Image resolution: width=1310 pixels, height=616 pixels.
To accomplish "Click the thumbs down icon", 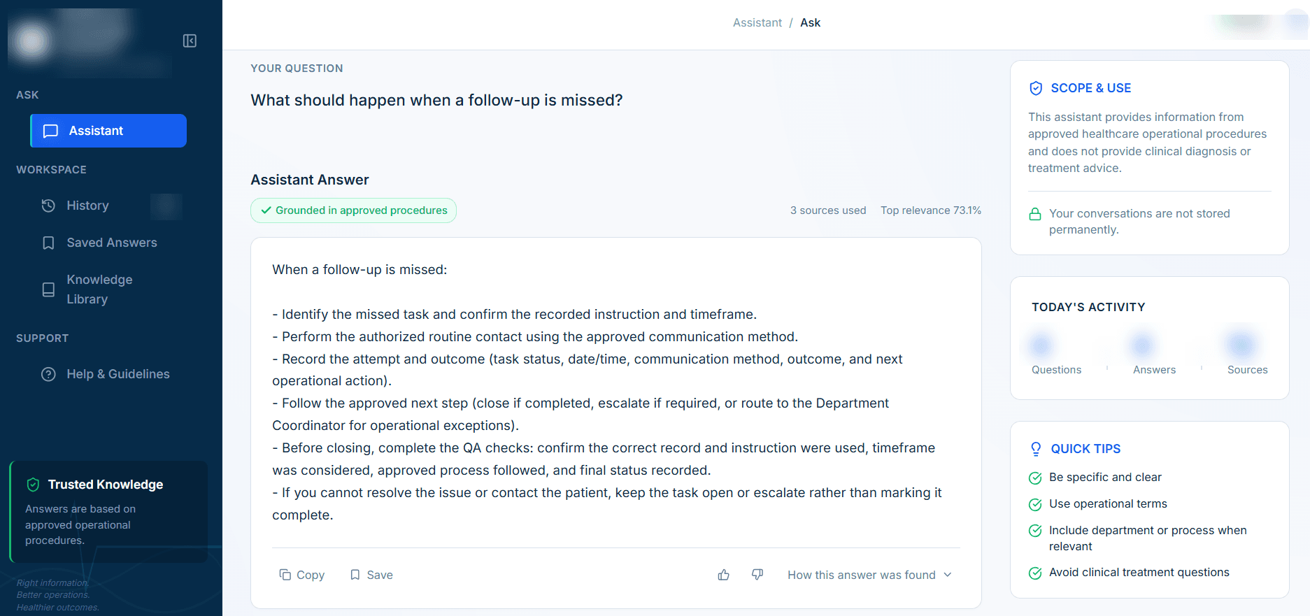I will point(757,575).
